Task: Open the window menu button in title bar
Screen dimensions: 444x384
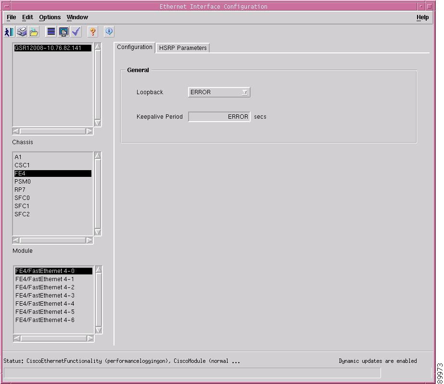Action: pos(6,7)
